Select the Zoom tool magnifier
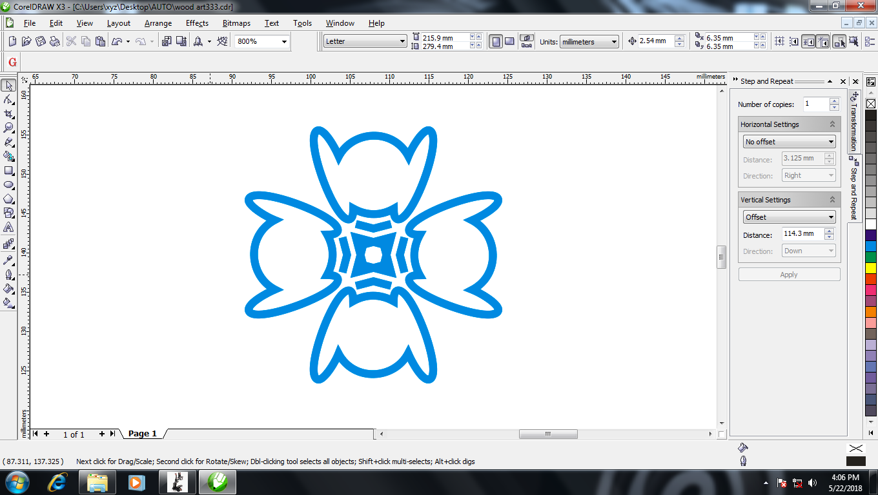Image resolution: width=878 pixels, height=495 pixels. pos(8,128)
